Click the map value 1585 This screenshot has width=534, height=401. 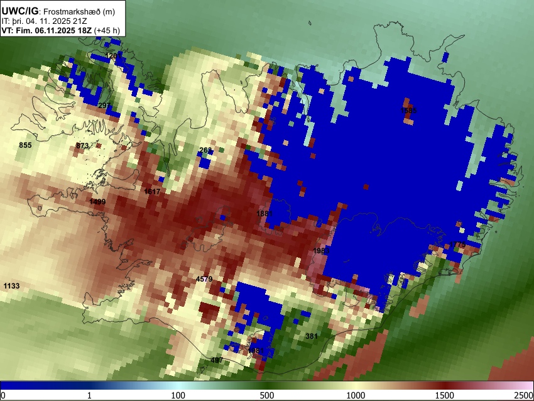408,111
